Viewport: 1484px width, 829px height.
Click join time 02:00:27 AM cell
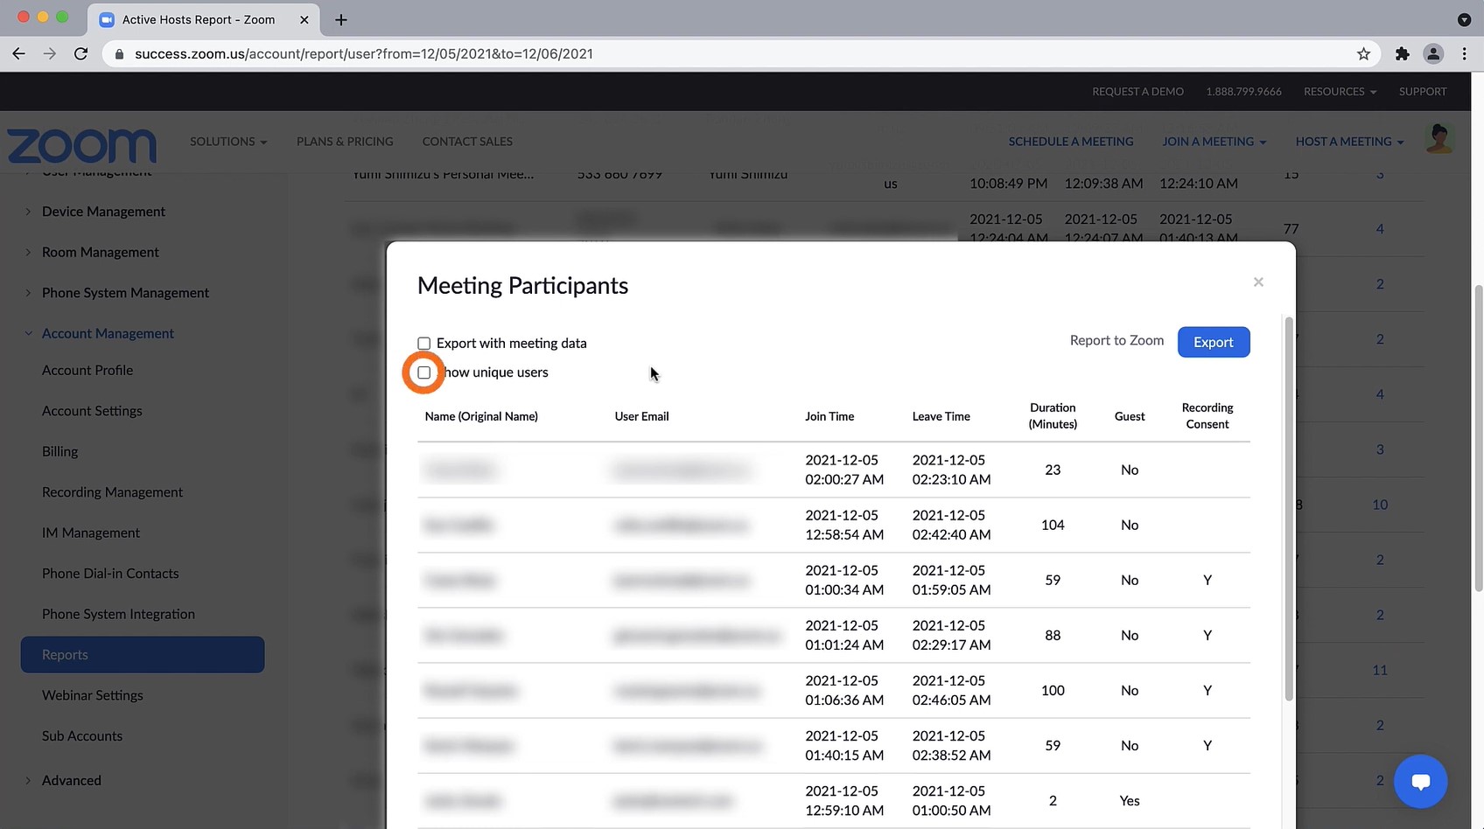coord(844,470)
